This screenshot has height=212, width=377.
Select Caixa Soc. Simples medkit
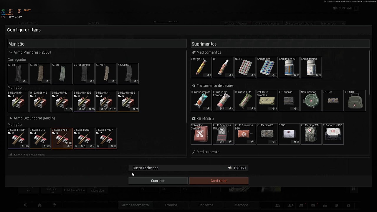pyautogui.click(x=201, y=134)
